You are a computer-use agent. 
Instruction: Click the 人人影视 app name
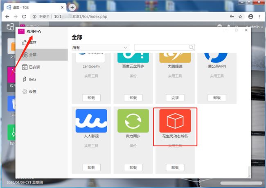[91, 136]
